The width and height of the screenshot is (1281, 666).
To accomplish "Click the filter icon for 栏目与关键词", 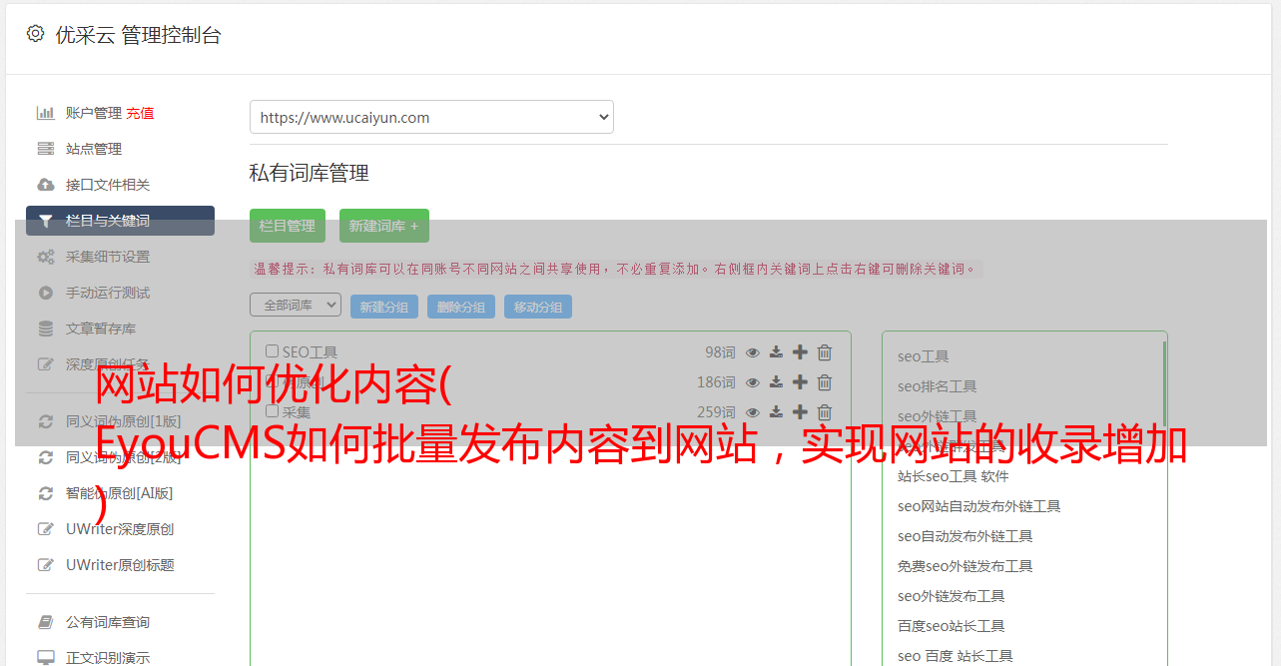I will click(45, 221).
